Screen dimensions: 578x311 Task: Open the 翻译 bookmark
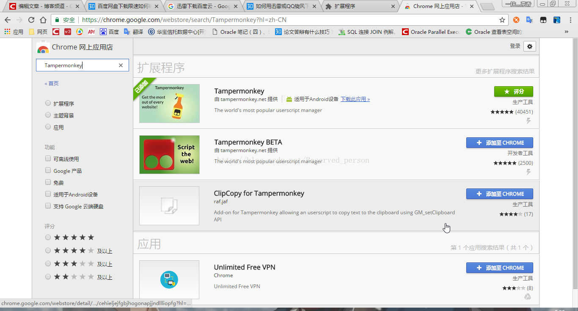click(x=134, y=32)
